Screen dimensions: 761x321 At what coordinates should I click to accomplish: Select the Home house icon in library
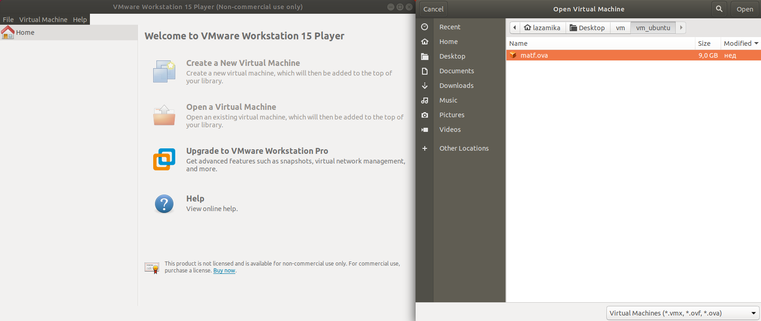8,33
